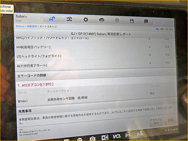The height and width of the screenshot is (141, 188).
Task: Tap the 免責事項 disclaimer heading
Action: (25, 111)
